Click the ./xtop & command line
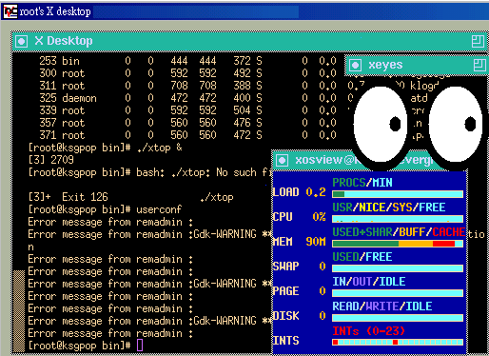Screen dimensions: 489x356 (106, 148)
